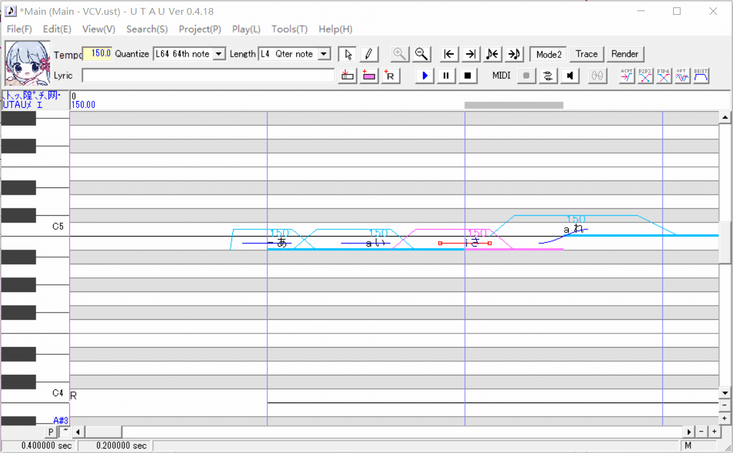Toggle the tilde button beside P

coord(65,431)
